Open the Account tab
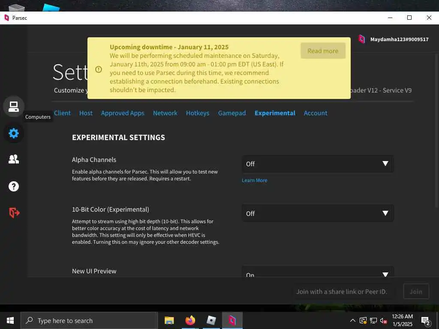Viewport: 439px width, 329px height. tap(316, 113)
